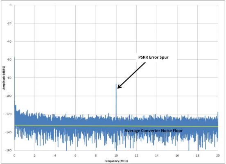The height and width of the screenshot is (164, 226).
Task: Click the 0 tick on frequency axis
Action: click(x=14, y=155)
